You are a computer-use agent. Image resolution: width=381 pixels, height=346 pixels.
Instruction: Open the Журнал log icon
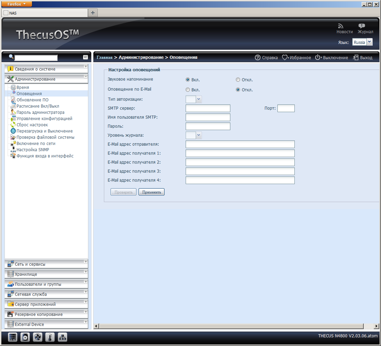pos(362,26)
